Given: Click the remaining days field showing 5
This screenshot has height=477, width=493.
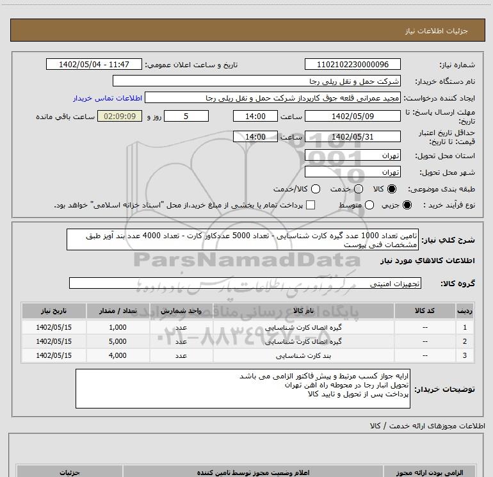Looking at the screenshot, I should tap(186, 116).
